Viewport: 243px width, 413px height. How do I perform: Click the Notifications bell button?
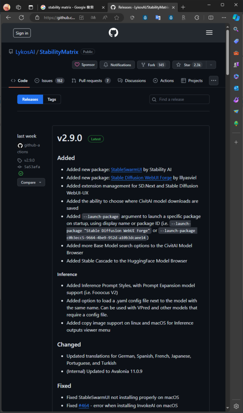tap(117, 65)
